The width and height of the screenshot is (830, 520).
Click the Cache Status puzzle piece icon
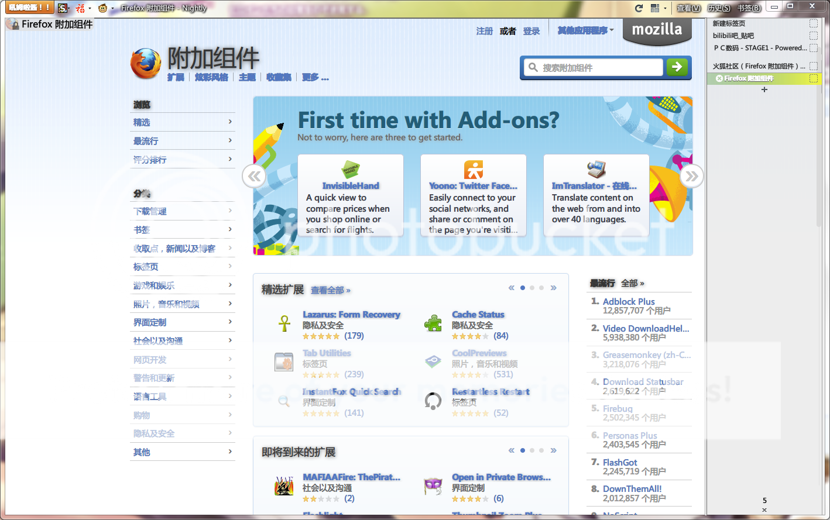433,323
